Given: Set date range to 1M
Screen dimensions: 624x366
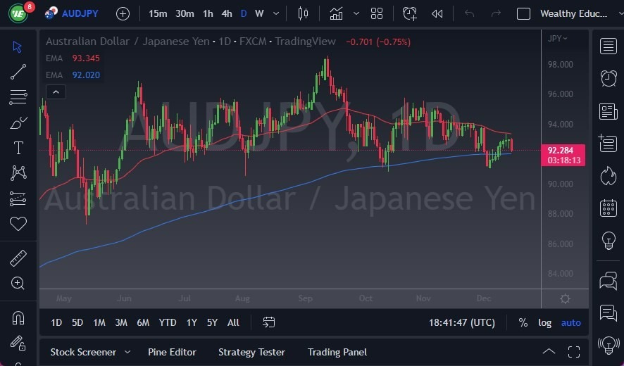Looking at the screenshot, I should [x=99, y=322].
